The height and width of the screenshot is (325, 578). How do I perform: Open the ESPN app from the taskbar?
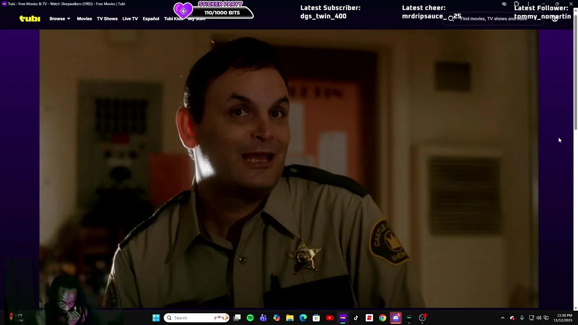pyautogui.click(x=369, y=318)
